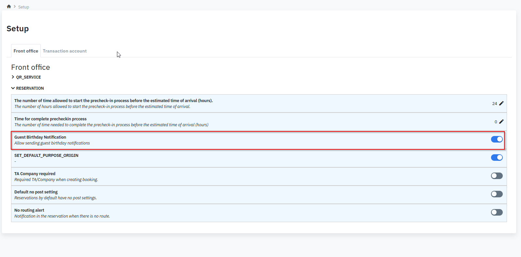Enable the TA Company required toggle
Viewport: 521px width, 257px height.
click(x=497, y=176)
